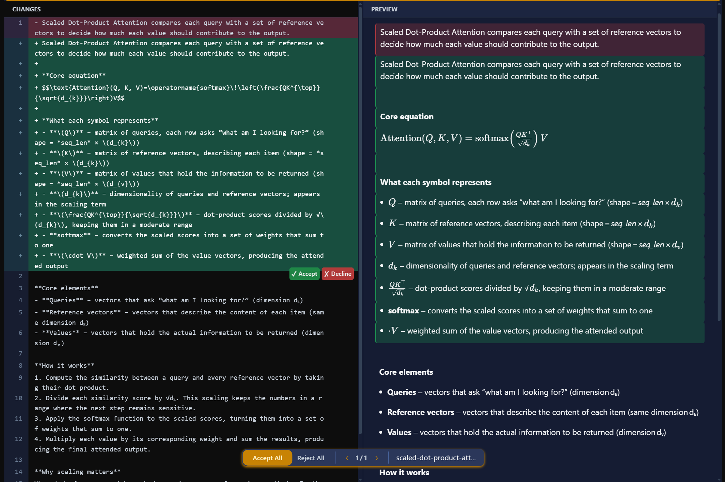Click the How it works heading in preview
The width and height of the screenshot is (725, 482).
pyautogui.click(x=404, y=473)
